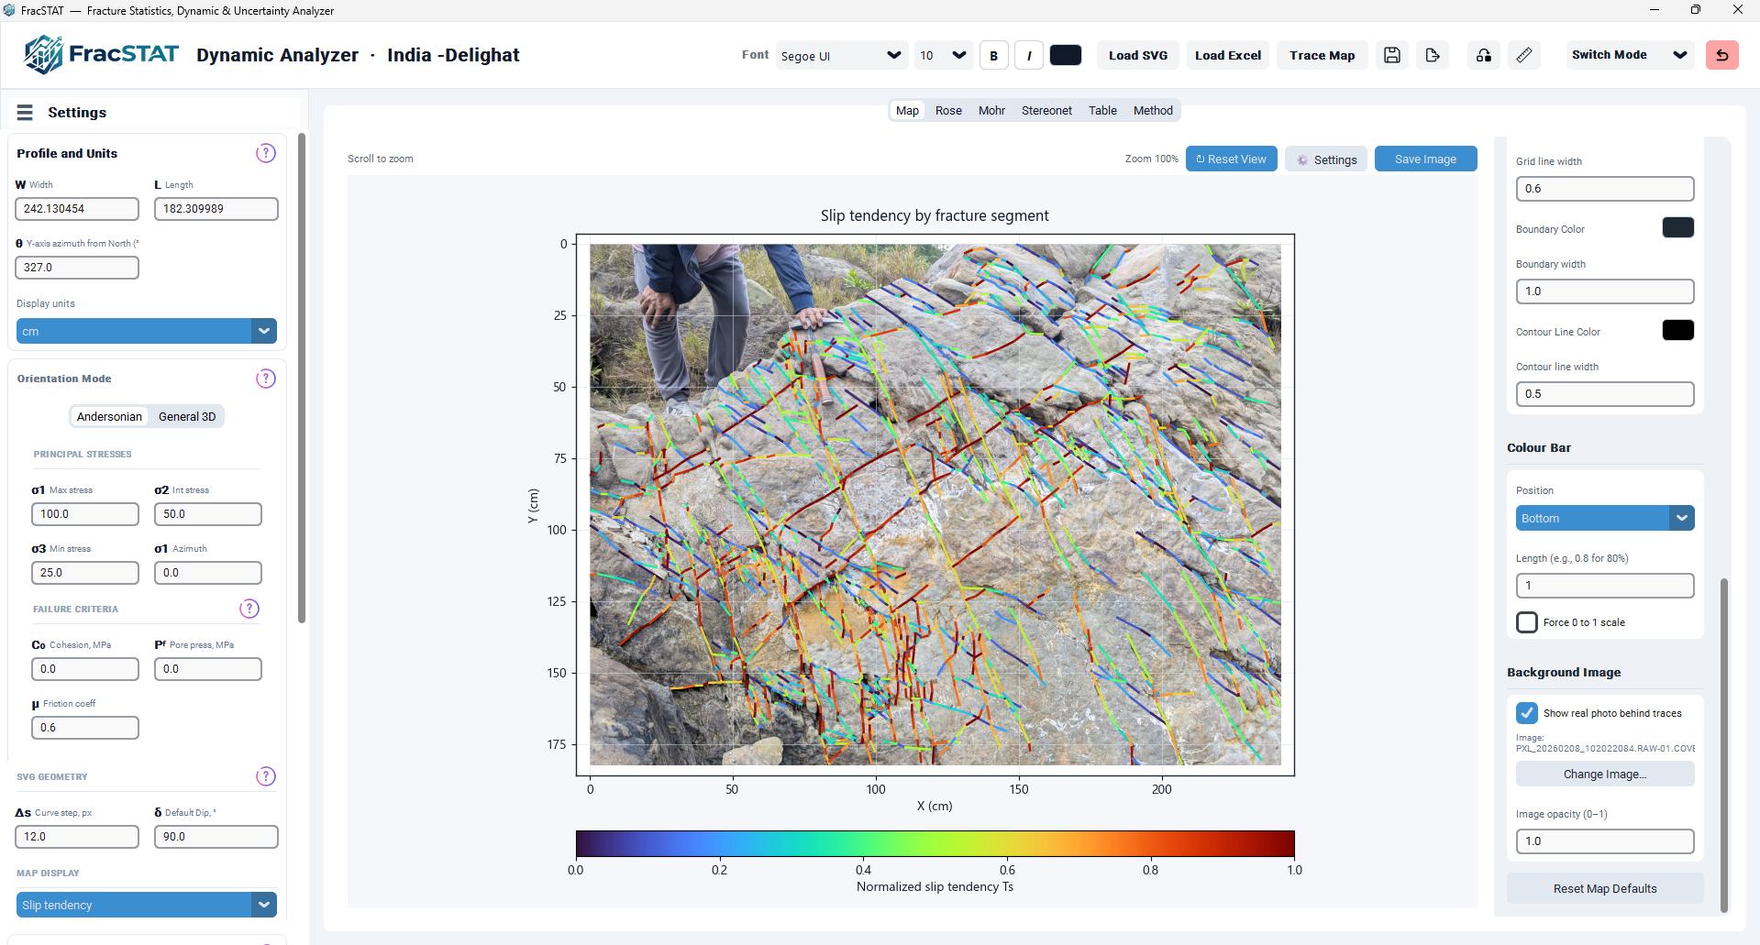
Task: Close the FracSTAT window
Action: 1737,10
